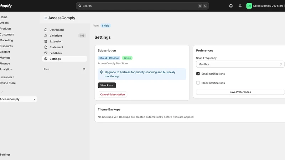Click the Upgrade to Fortress banner text
The width and height of the screenshot is (285, 160).
click(x=140, y=74)
